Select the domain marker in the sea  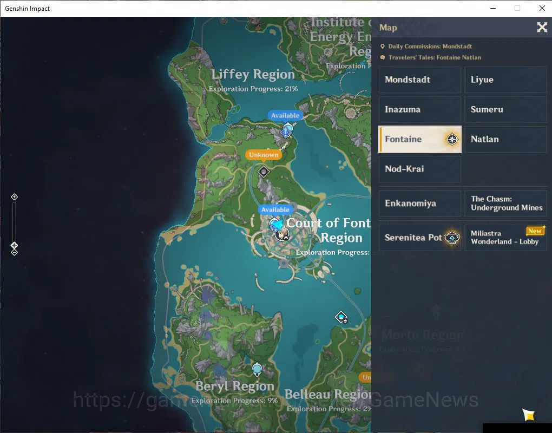coord(341,317)
